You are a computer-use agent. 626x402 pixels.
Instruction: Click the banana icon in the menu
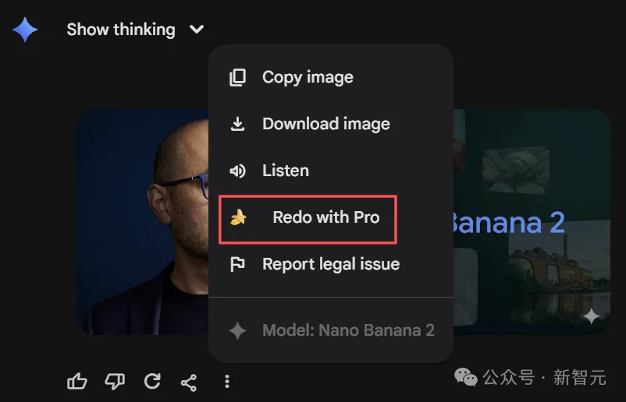pos(238,218)
